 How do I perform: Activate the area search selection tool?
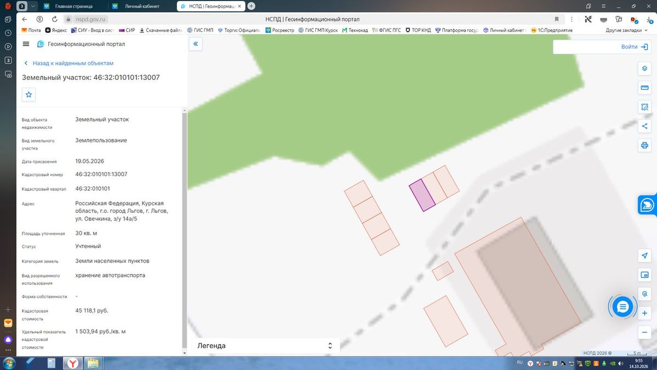pyautogui.click(x=644, y=107)
